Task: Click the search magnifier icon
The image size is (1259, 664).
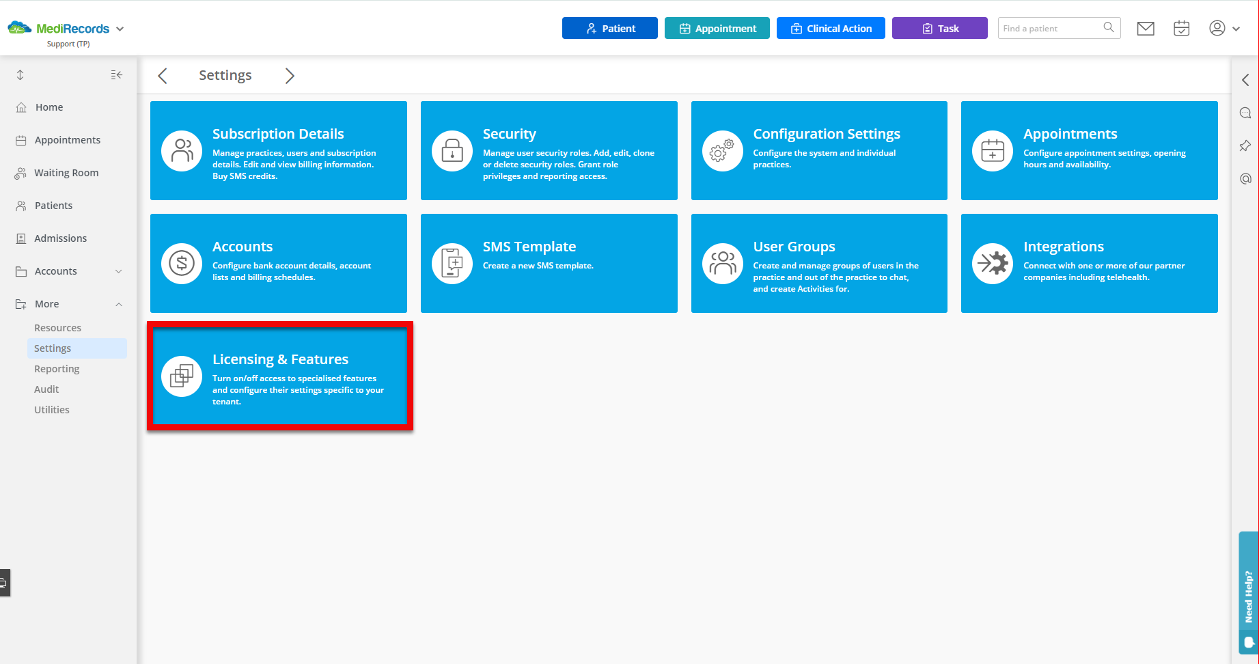Action: coord(1108,28)
